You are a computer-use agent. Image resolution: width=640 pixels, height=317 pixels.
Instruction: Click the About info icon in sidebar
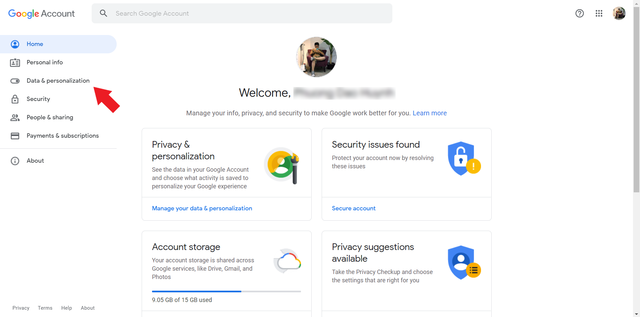point(15,161)
